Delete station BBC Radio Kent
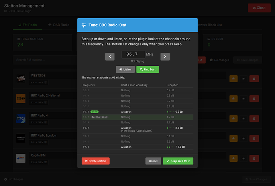 pos(96,161)
